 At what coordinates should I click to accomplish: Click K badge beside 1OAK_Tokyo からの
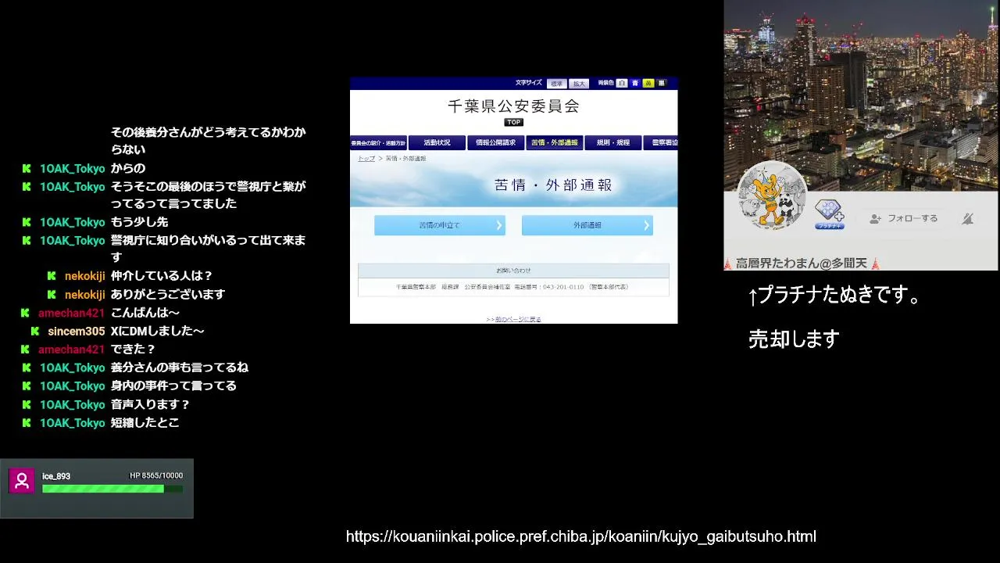click(x=27, y=168)
